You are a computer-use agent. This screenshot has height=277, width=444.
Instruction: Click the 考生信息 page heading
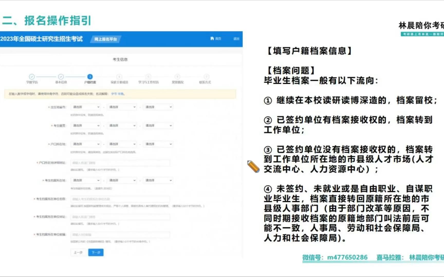tap(120, 60)
